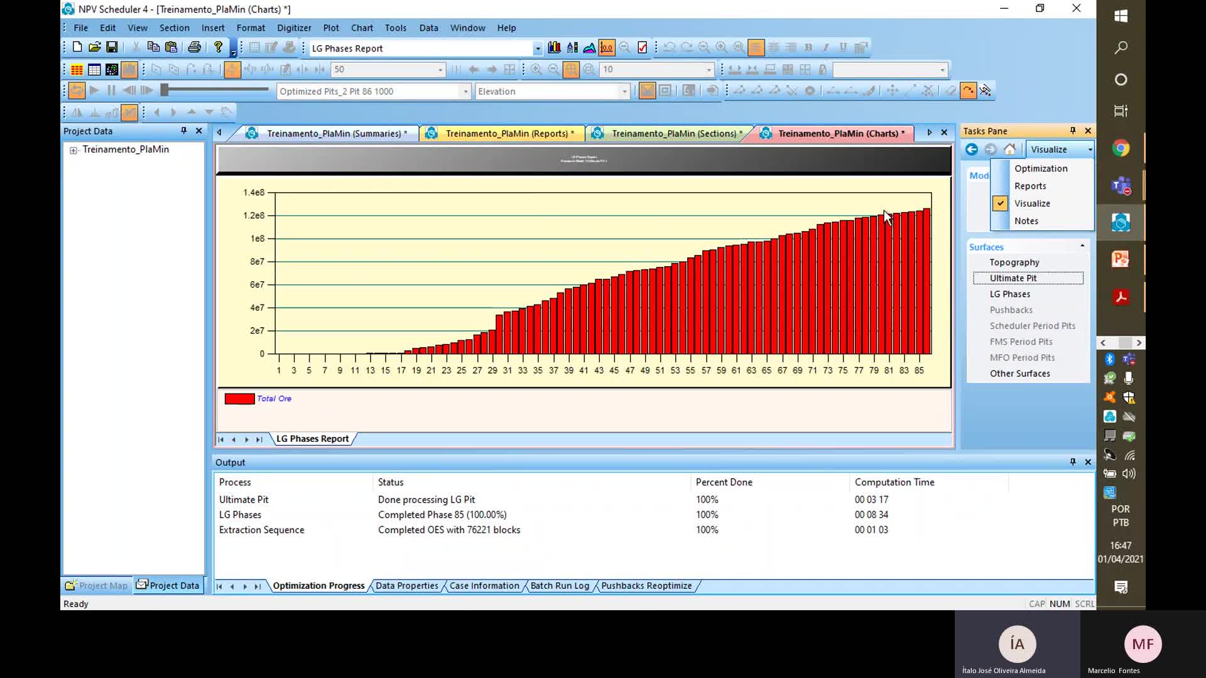Open a file with the folder icon
Image resolution: width=1206 pixels, height=678 pixels.
coord(94,47)
